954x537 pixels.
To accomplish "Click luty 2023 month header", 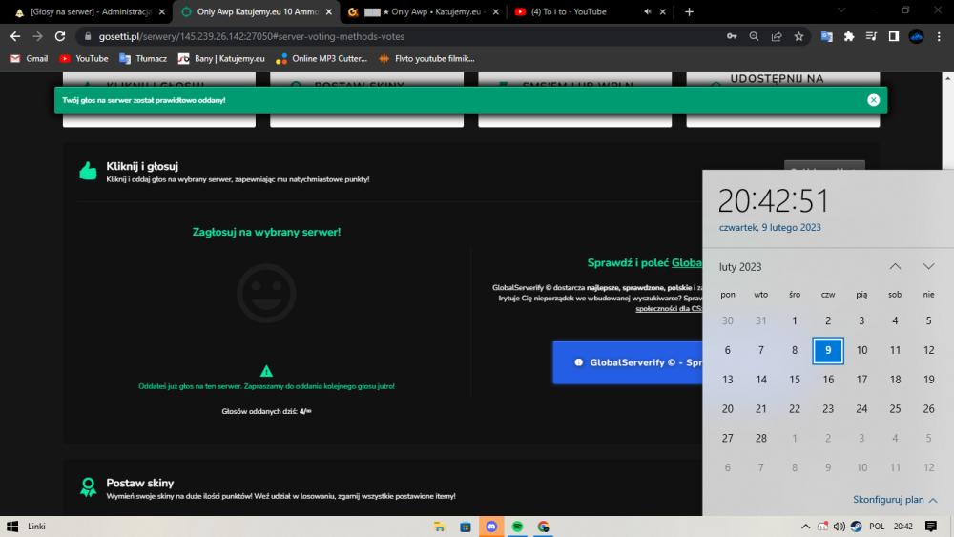I will [740, 267].
